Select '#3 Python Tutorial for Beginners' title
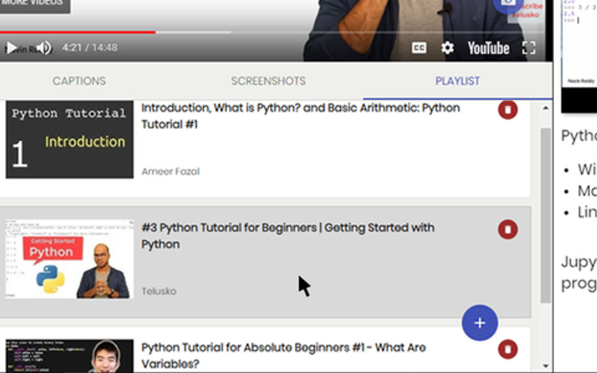597x373 pixels. point(288,236)
